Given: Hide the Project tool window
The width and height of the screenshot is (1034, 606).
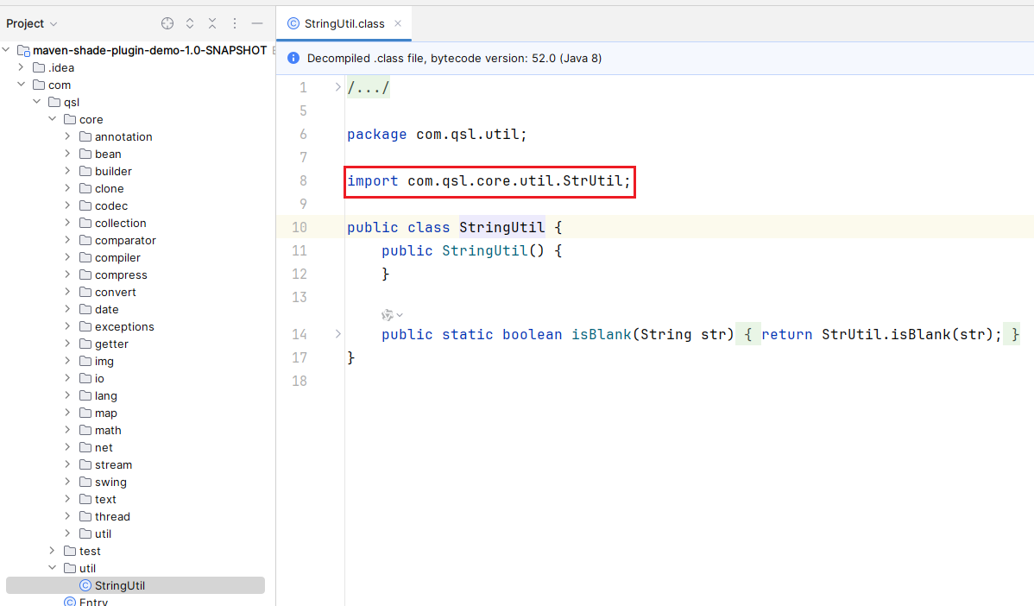Looking at the screenshot, I should [256, 23].
